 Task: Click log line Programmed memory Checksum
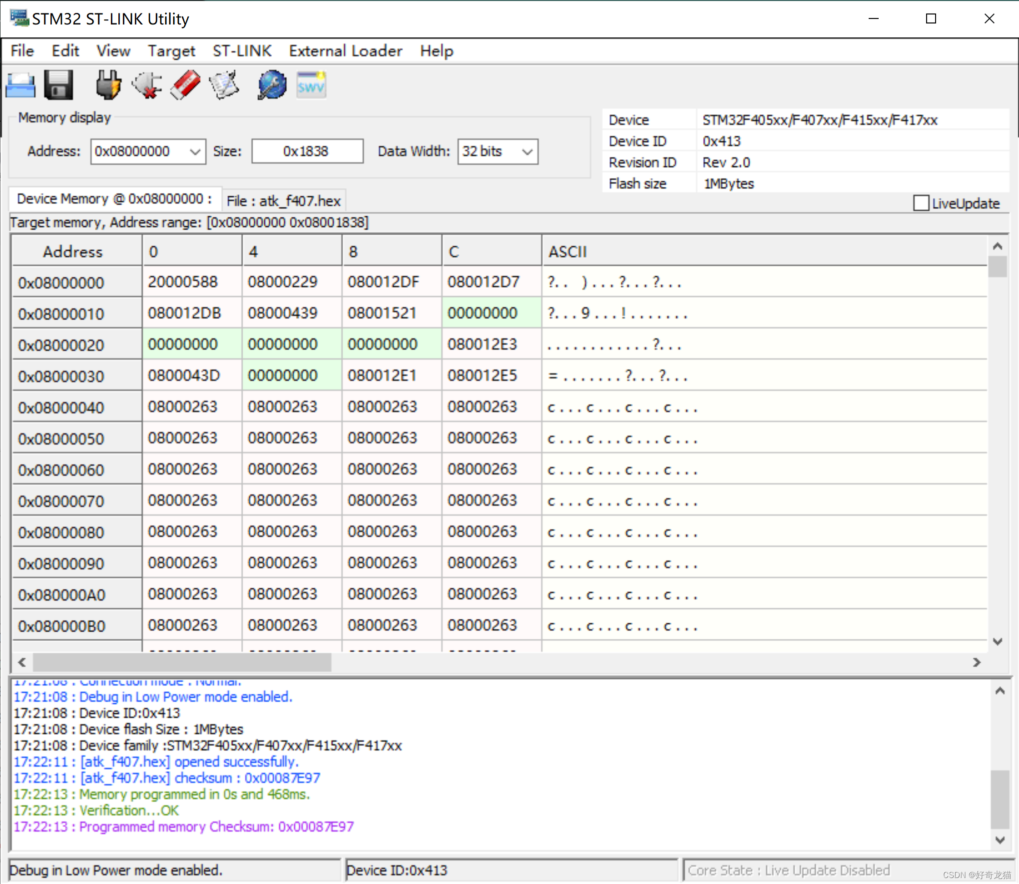click(x=184, y=827)
